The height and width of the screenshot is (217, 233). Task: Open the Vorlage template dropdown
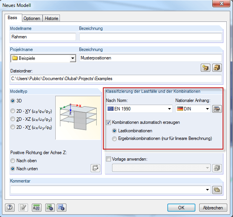pos(161,168)
